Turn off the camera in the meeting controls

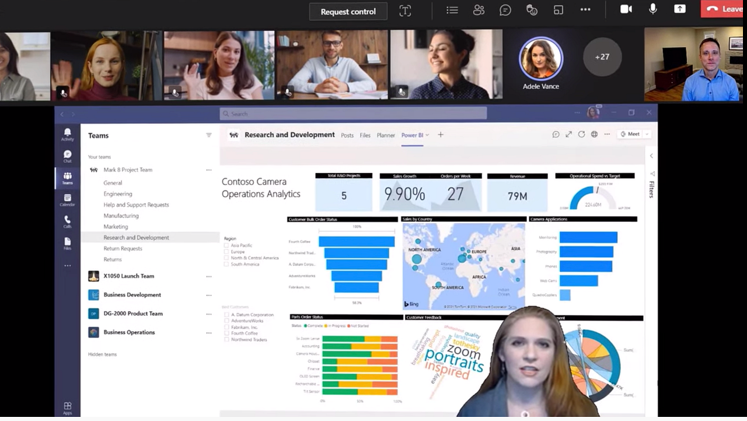tap(626, 9)
